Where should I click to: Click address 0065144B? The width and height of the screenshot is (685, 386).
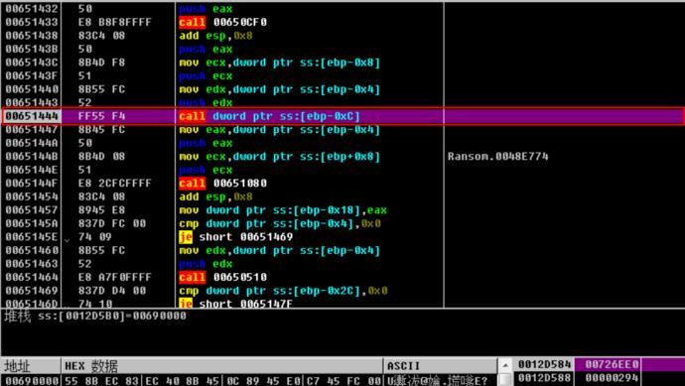click(32, 157)
